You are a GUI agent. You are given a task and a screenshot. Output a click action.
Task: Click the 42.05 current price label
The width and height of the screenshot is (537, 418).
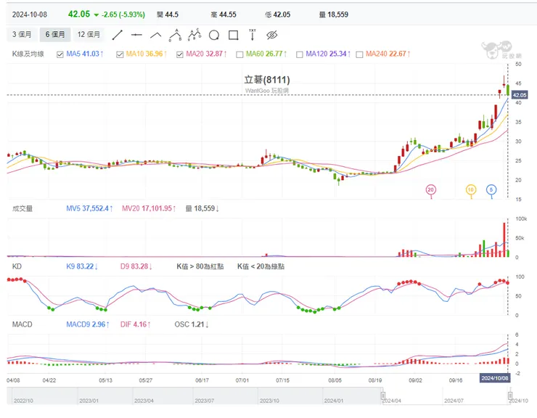click(x=520, y=95)
